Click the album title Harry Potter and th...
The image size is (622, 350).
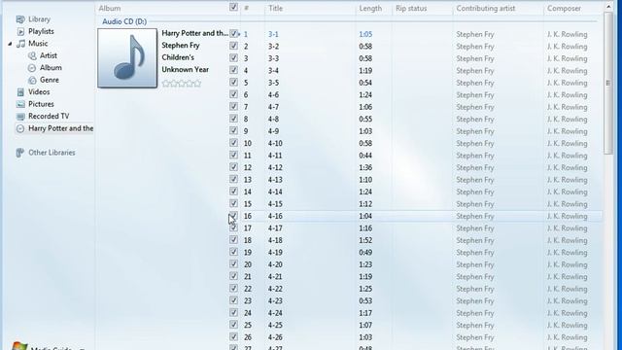point(194,33)
